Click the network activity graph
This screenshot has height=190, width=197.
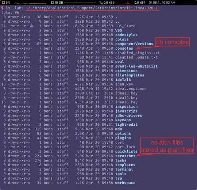(x=124, y=3)
